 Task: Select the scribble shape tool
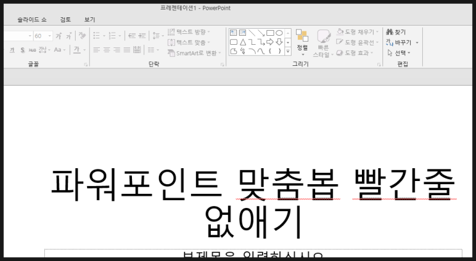[243, 51]
